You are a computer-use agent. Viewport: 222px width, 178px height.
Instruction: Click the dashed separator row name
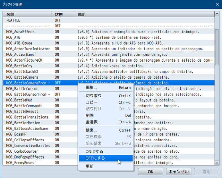tap(28, 26)
